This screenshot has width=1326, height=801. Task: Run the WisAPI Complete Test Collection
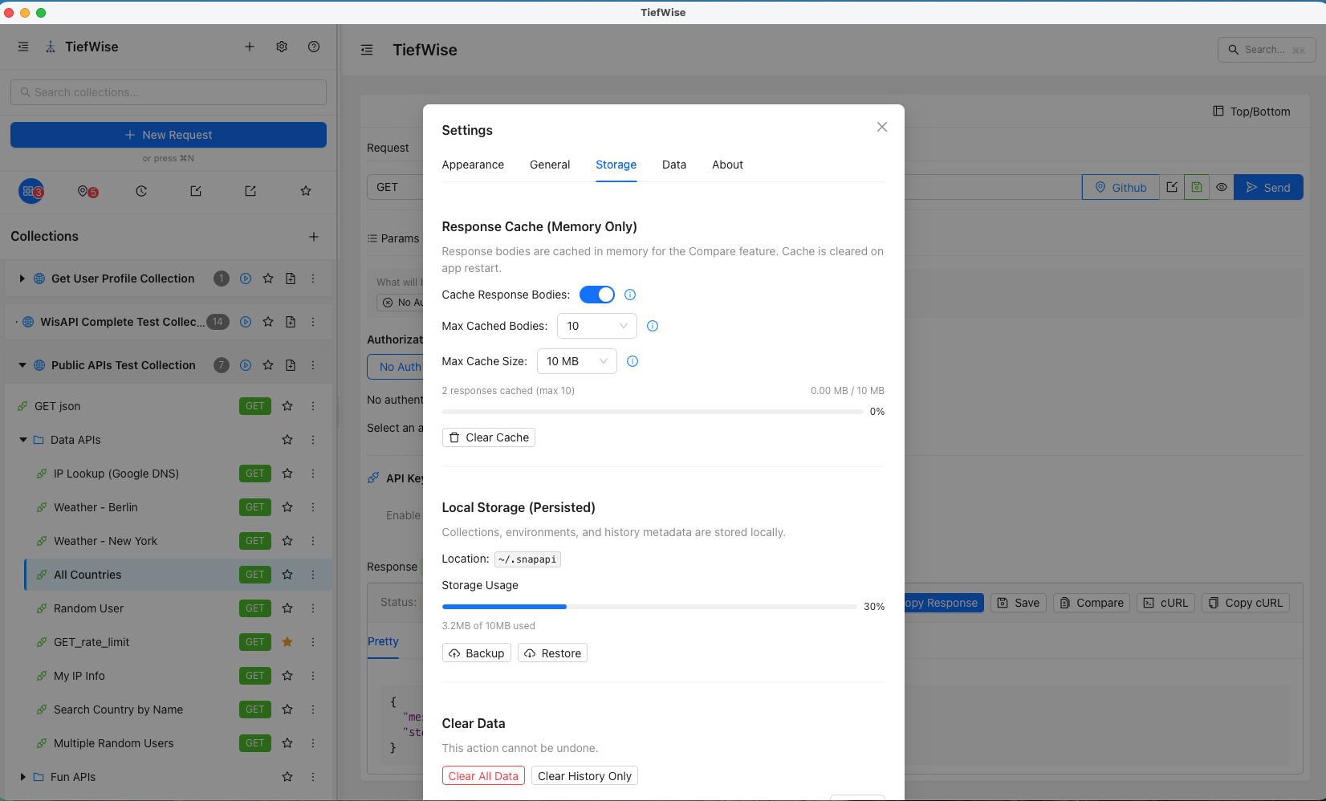246,322
